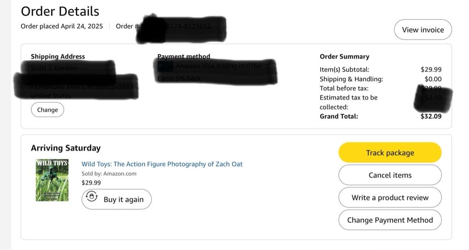Click the Order Summary heading
This screenshot has width=469, height=250.
[x=344, y=57]
